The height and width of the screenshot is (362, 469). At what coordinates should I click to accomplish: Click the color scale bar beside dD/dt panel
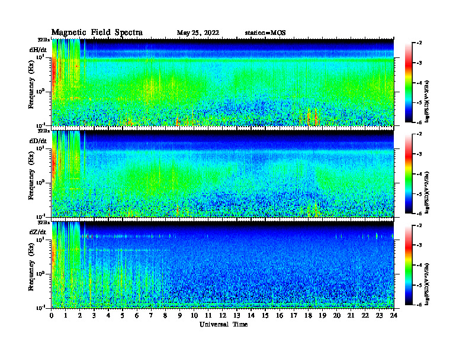pyautogui.click(x=408, y=174)
